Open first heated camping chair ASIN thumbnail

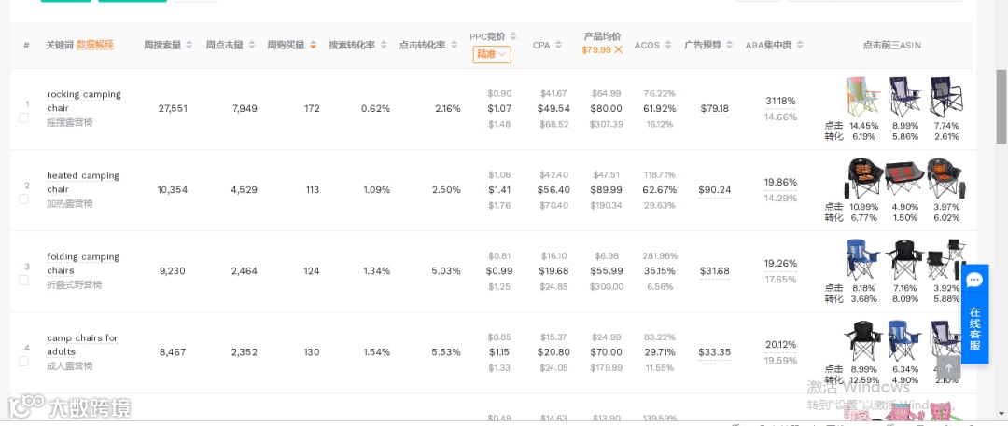pyautogui.click(x=862, y=179)
